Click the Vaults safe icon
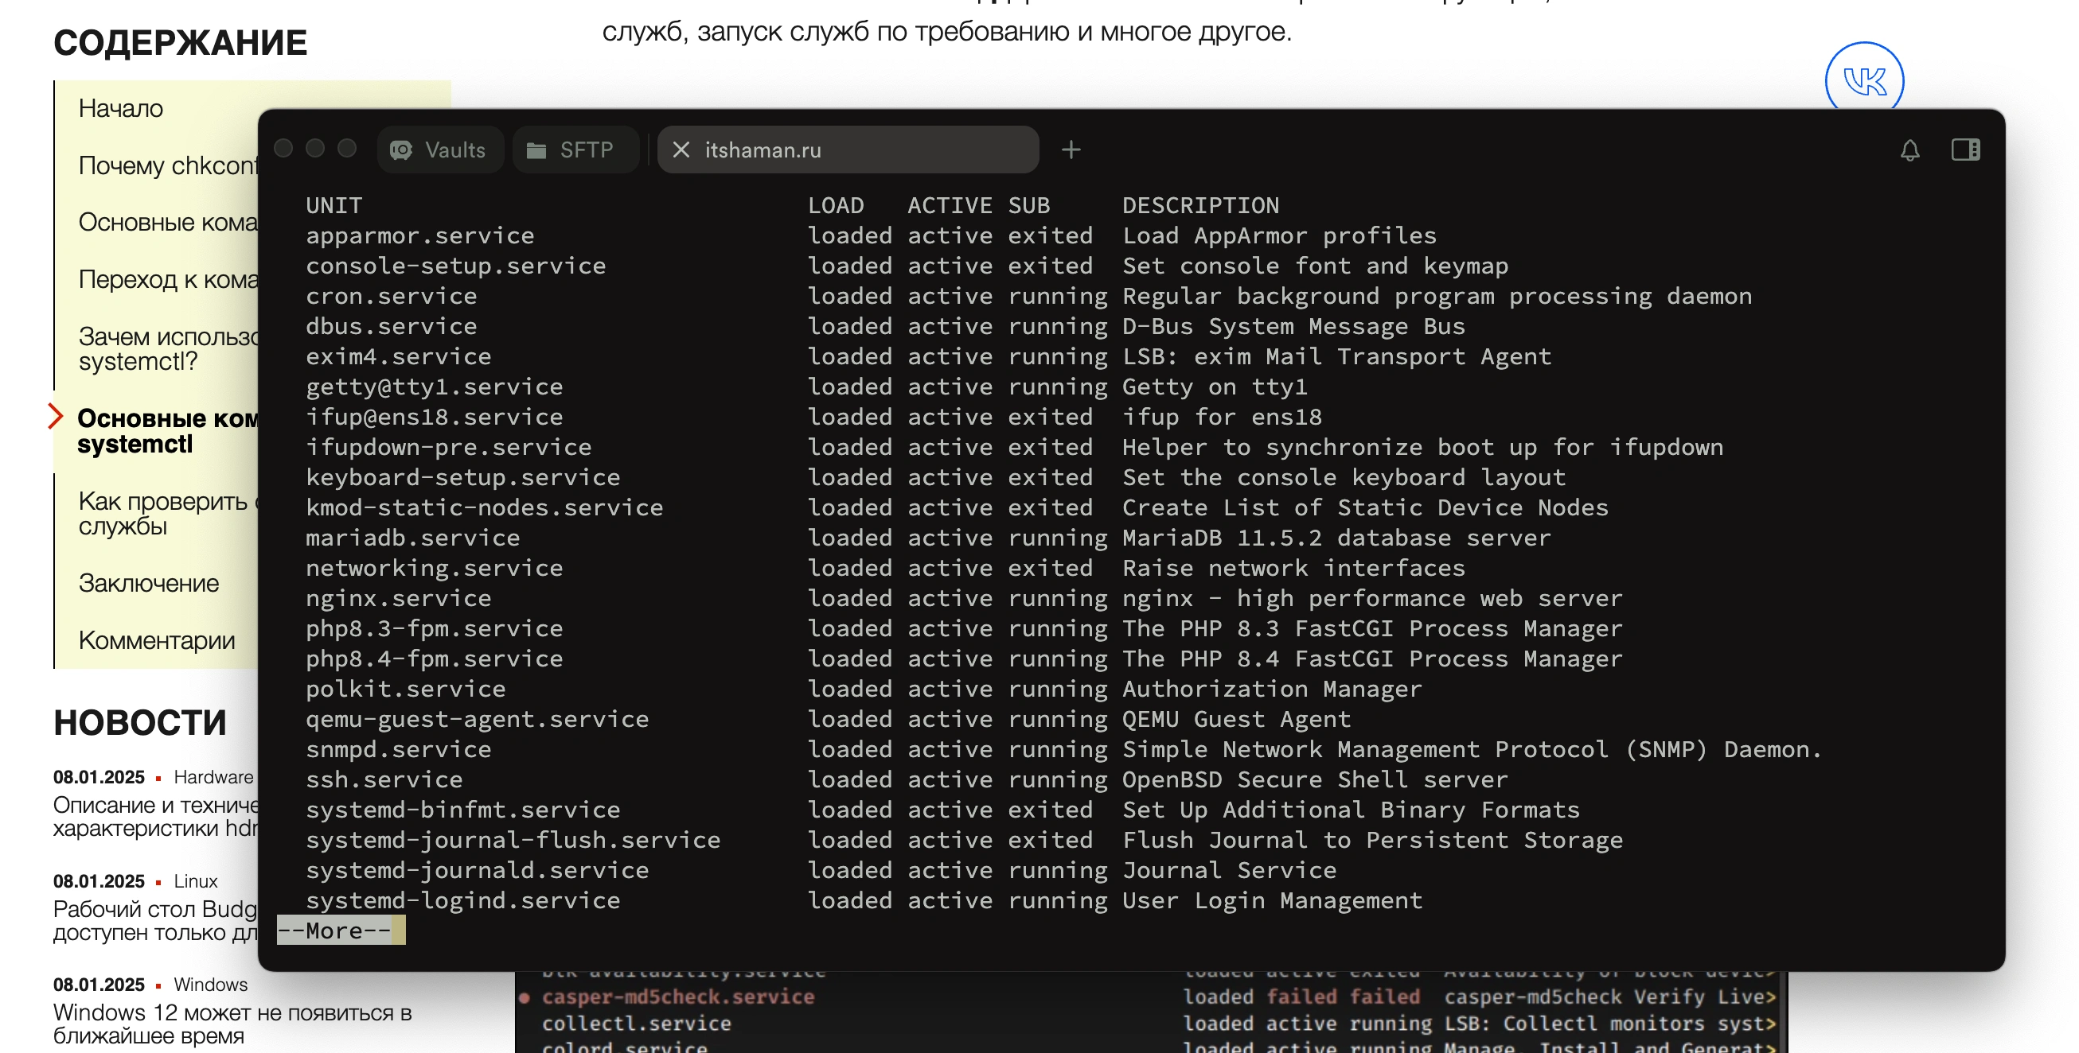 pos(401,151)
